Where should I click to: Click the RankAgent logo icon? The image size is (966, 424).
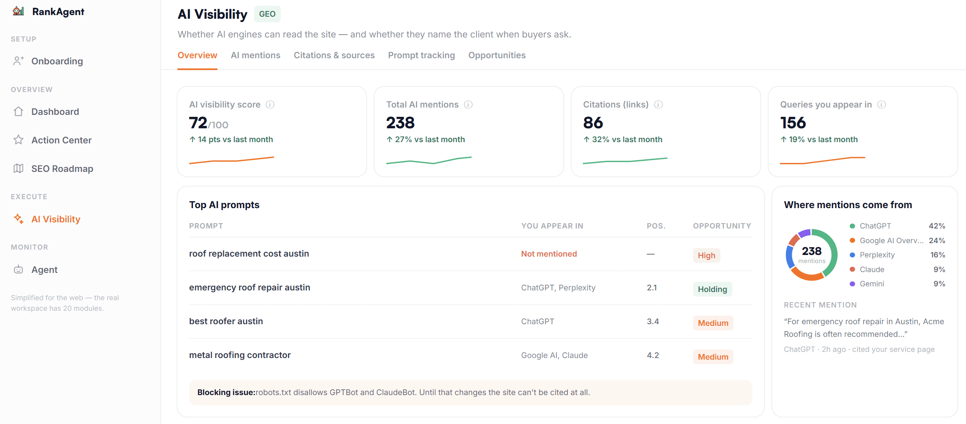[18, 11]
